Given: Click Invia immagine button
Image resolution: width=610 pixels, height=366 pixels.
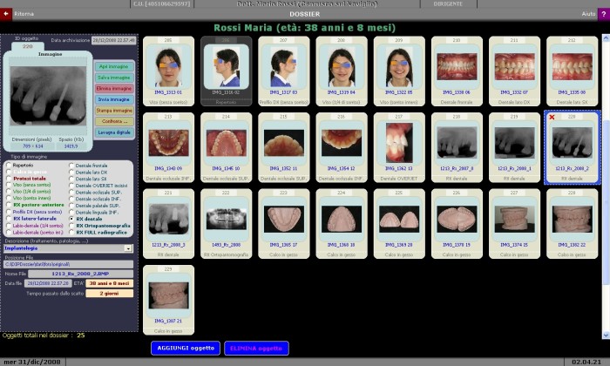Looking at the screenshot, I should tap(114, 99).
